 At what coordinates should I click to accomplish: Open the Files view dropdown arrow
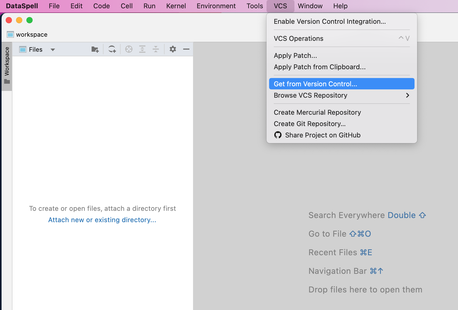53,50
